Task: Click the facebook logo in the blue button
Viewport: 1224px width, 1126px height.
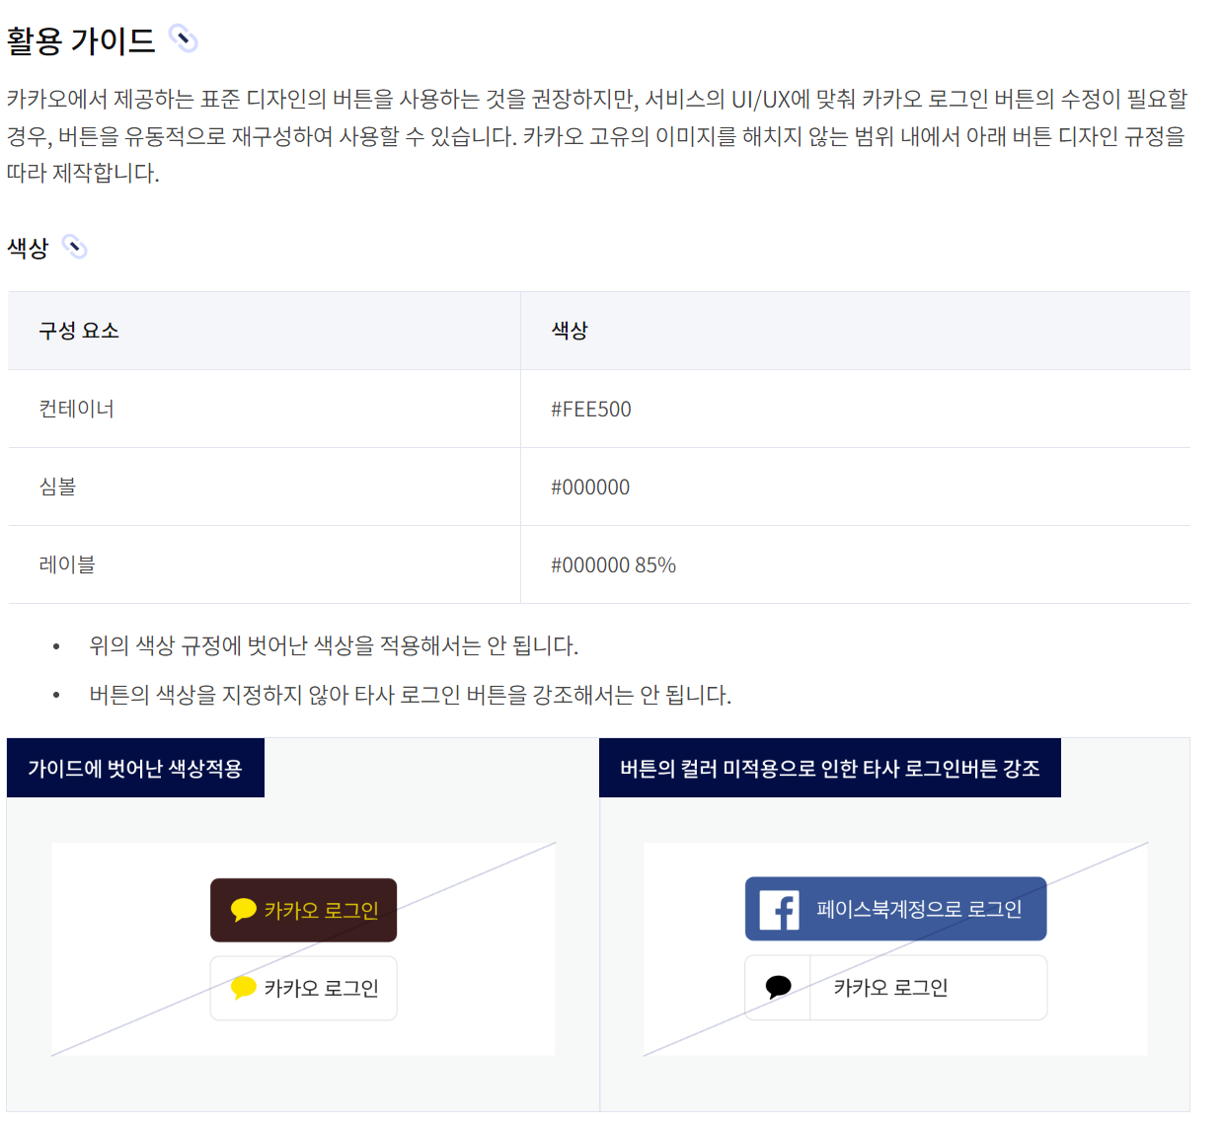Action: pos(779,909)
